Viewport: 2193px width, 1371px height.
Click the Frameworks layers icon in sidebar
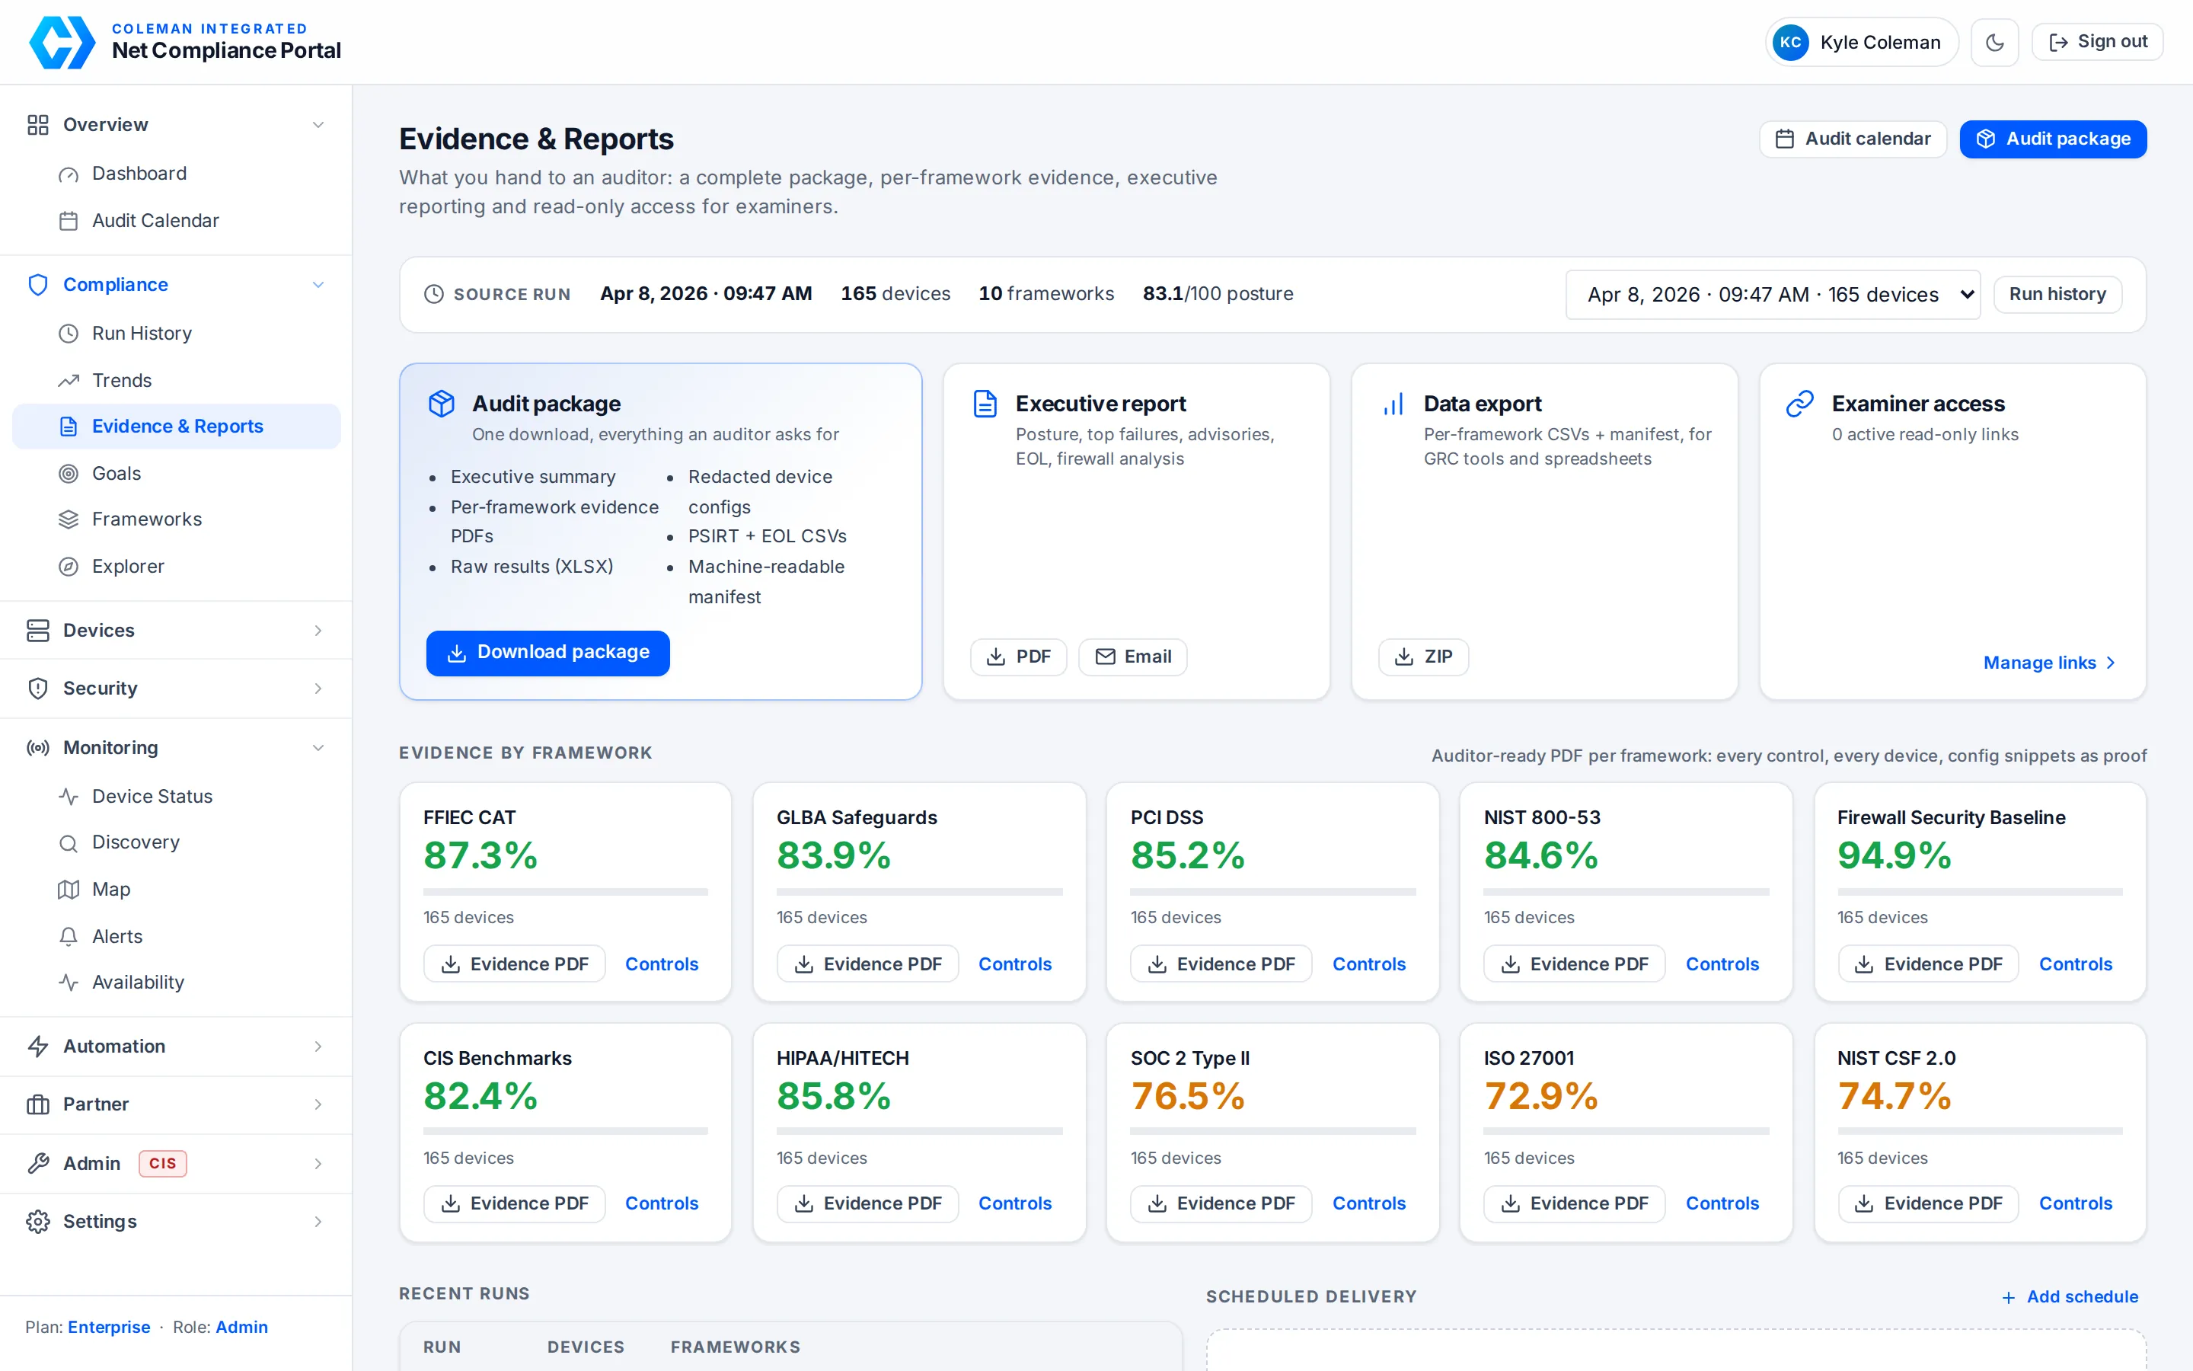coord(68,519)
